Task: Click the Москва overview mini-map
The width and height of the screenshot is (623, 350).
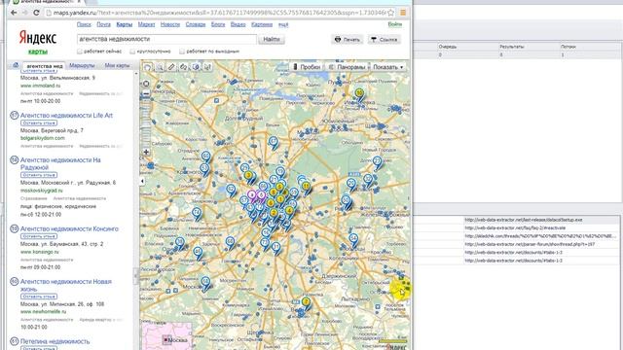Action: (166, 335)
